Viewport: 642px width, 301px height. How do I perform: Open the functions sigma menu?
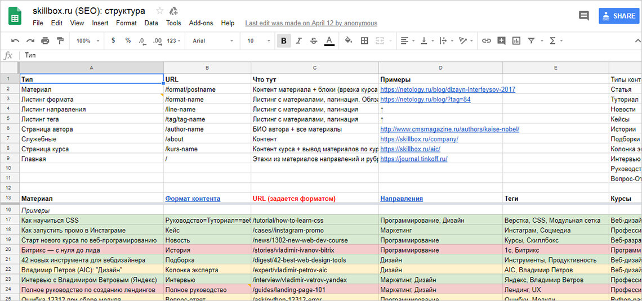[x=555, y=41]
